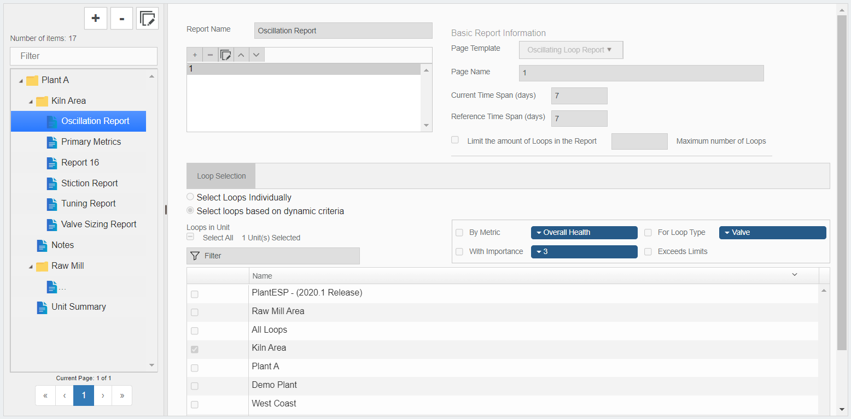The width and height of the screenshot is (851, 419).
Task: Click the funnel icon in the Filter bar
Action: click(x=195, y=256)
